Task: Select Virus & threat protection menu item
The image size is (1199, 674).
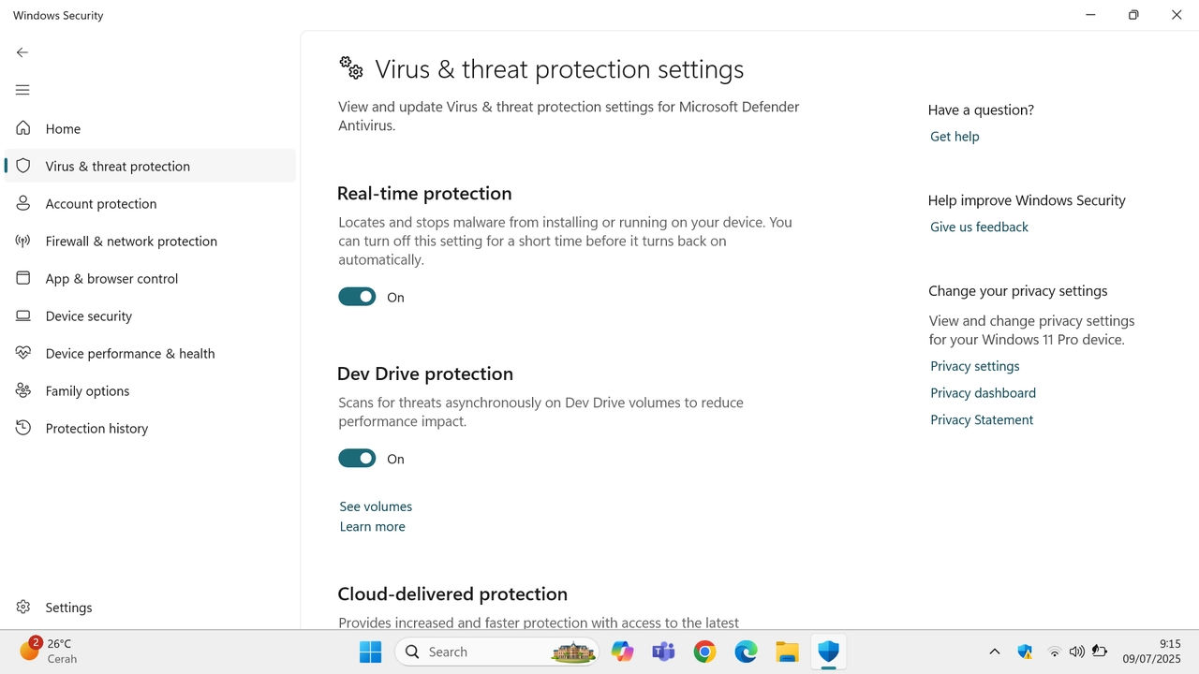Action: [118, 166]
